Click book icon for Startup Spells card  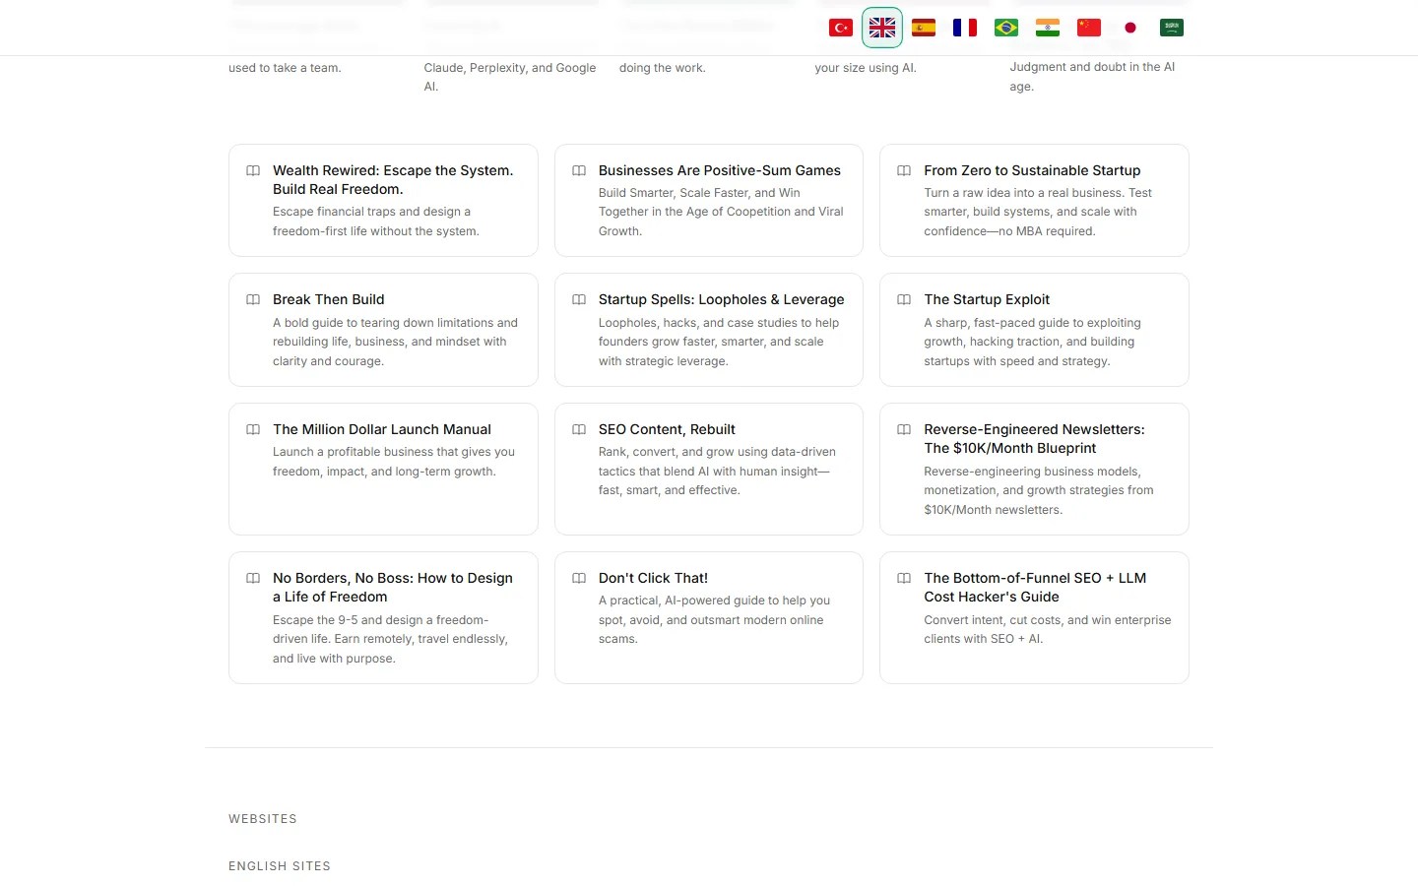click(579, 299)
